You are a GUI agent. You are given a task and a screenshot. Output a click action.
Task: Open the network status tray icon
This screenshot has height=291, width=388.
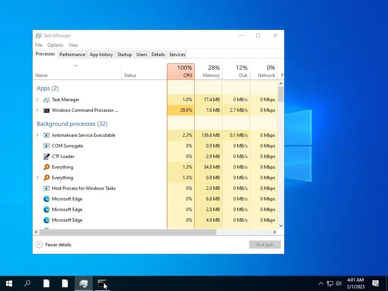tap(330, 283)
